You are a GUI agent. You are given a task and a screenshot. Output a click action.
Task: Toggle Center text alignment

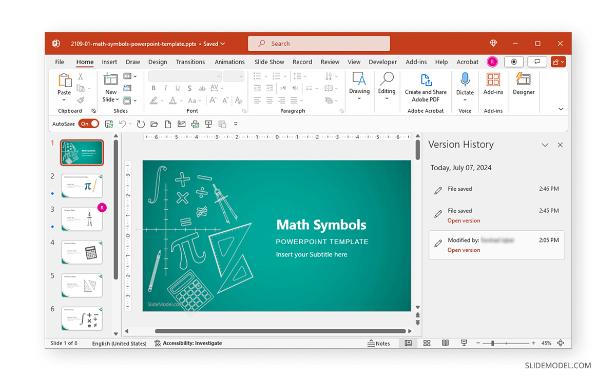click(x=269, y=101)
